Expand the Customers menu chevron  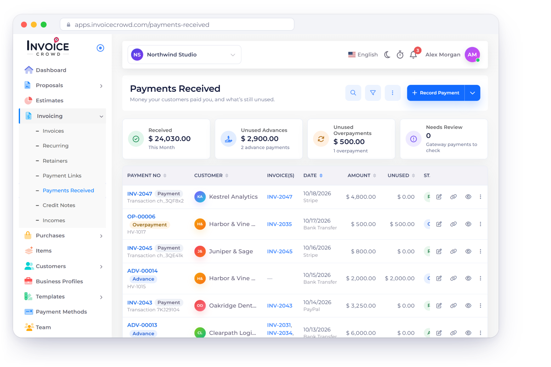pos(101,267)
